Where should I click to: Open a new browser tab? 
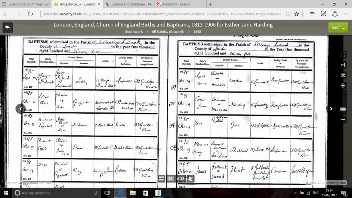210,4
